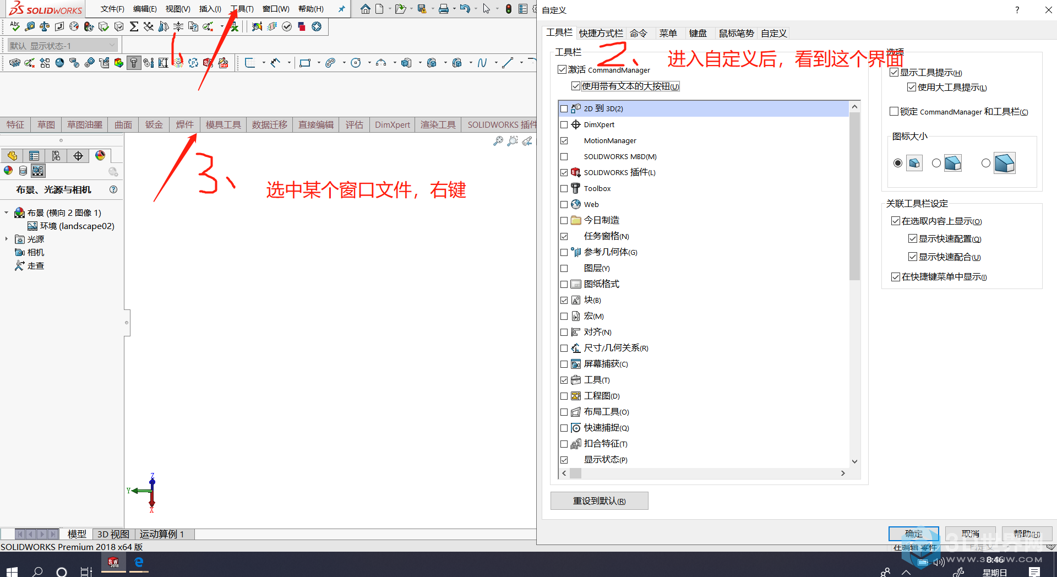Click the New document icon
Viewport: 1057px width, 577px height.
click(380, 9)
